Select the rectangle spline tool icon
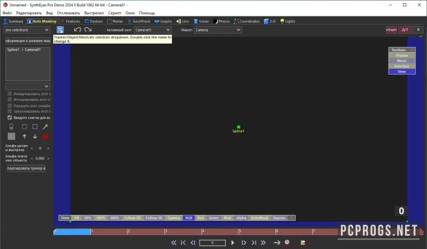This screenshot has height=249, width=427. click(x=35, y=126)
